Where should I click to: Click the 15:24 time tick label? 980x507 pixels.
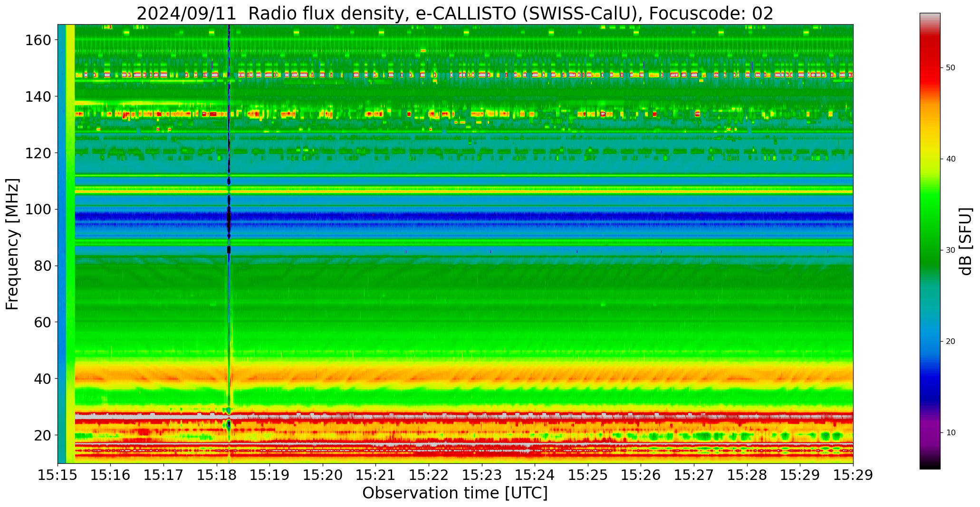click(535, 475)
